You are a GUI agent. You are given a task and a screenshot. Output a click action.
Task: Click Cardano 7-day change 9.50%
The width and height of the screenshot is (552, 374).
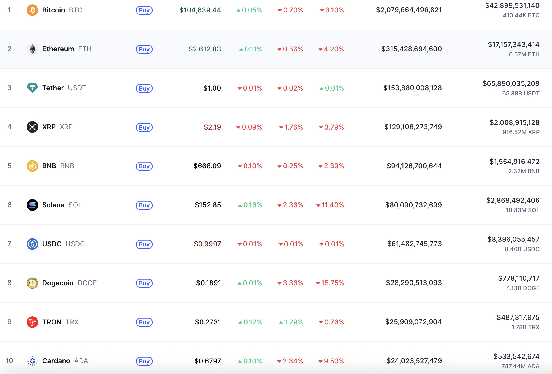(331, 361)
